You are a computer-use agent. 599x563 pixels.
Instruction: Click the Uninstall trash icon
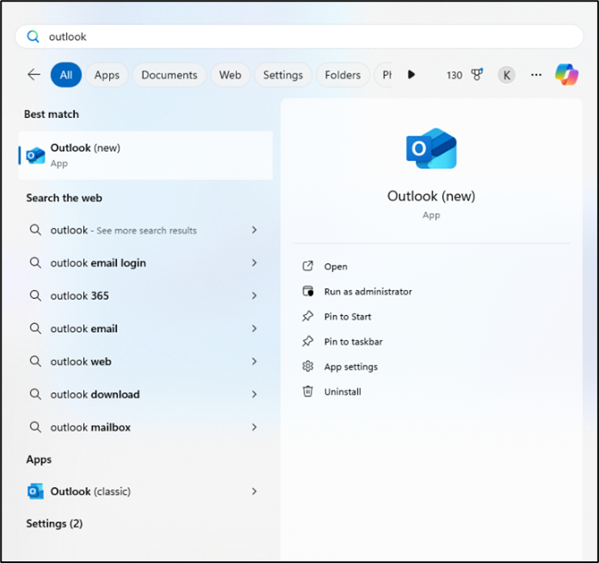click(308, 392)
